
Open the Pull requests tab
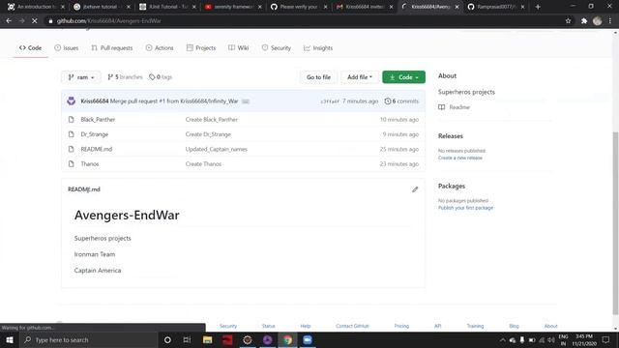coord(112,47)
